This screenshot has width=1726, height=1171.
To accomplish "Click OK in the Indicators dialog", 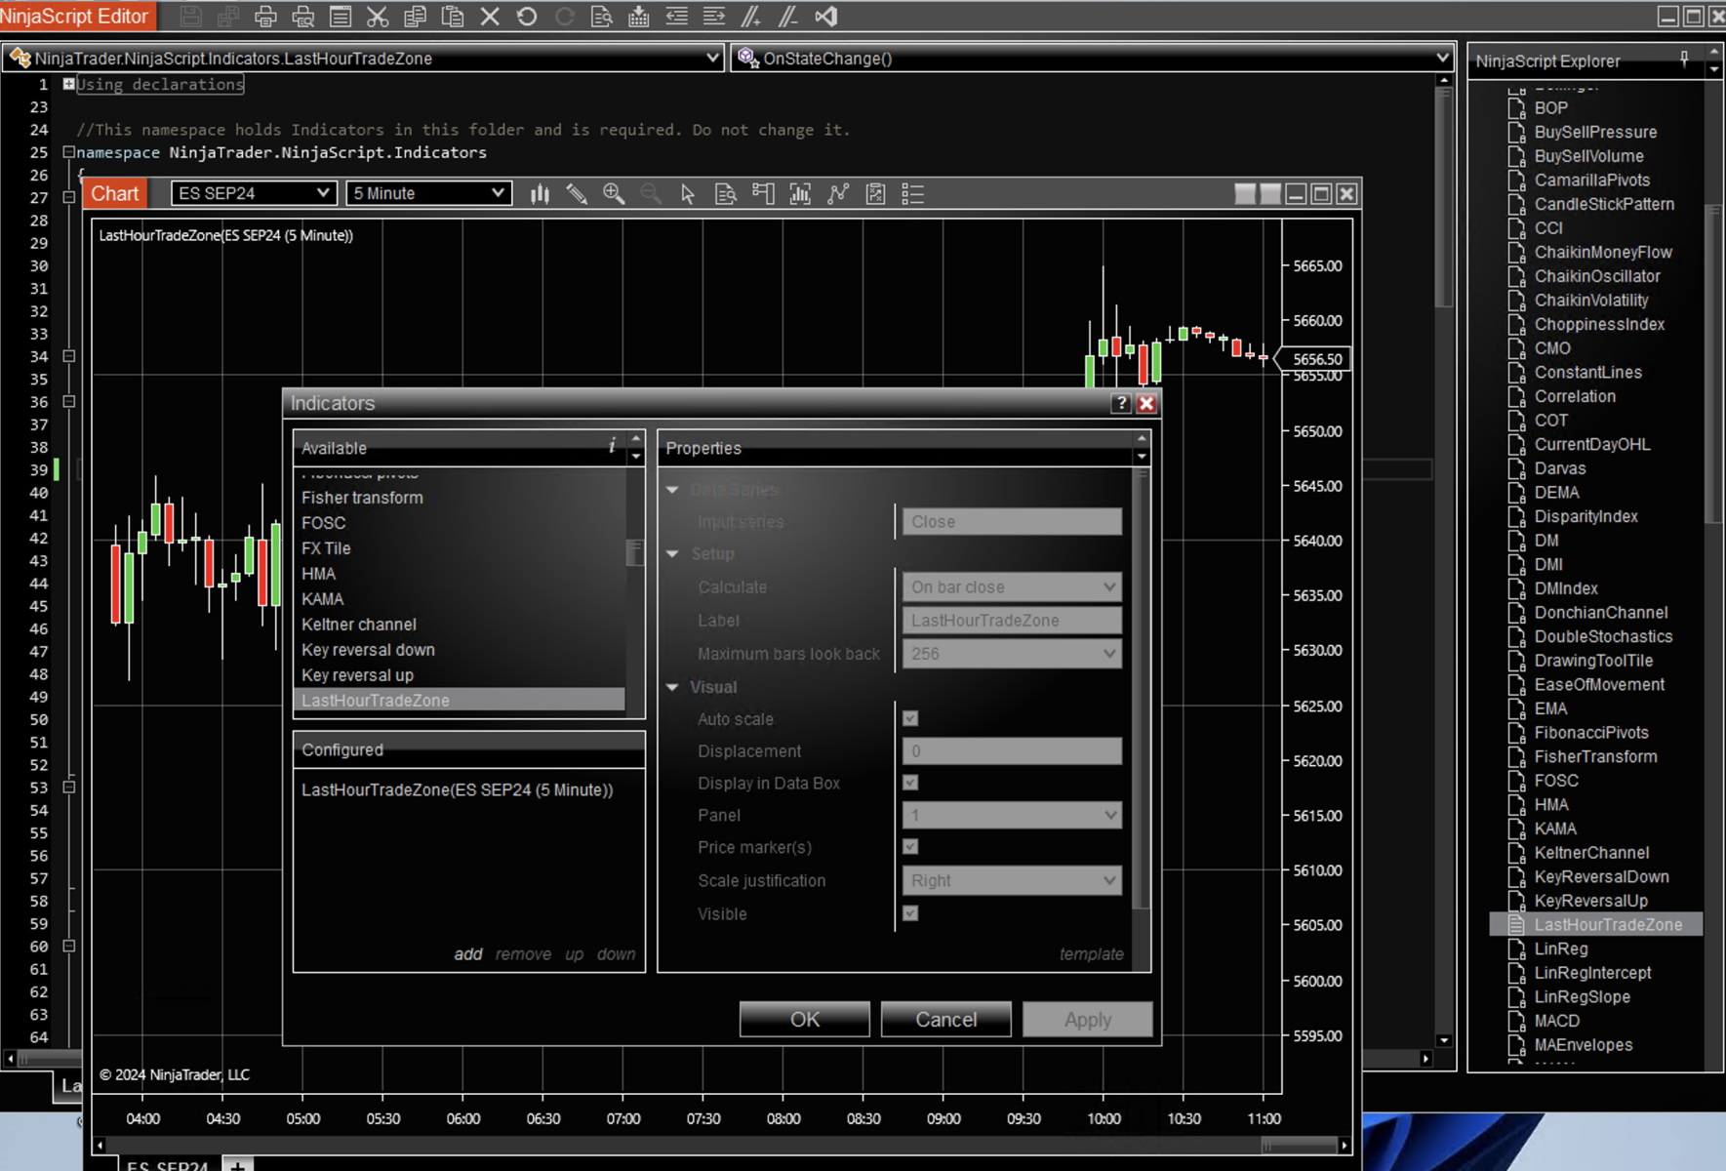I will [x=805, y=1020].
